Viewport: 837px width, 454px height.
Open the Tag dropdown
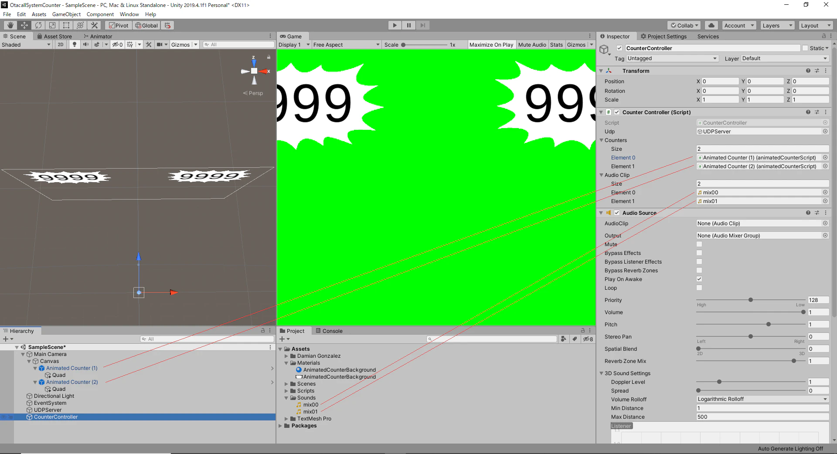[x=672, y=58]
